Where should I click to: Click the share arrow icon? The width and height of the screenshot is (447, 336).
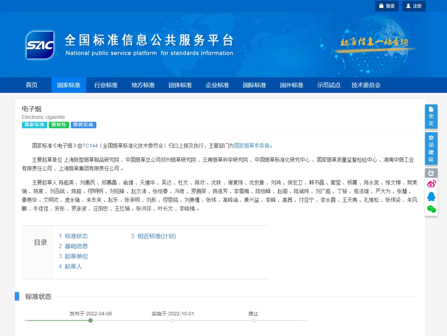(431, 173)
